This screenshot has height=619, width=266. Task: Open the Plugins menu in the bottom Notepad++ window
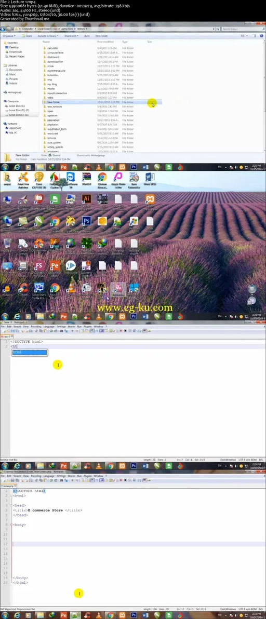tap(87, 476)
